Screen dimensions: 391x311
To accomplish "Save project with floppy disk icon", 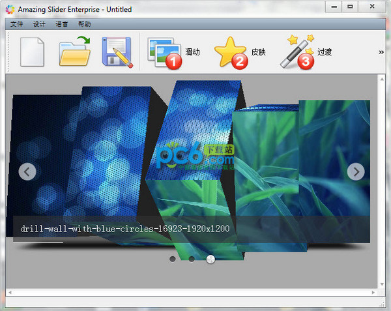I will [117, 52].
